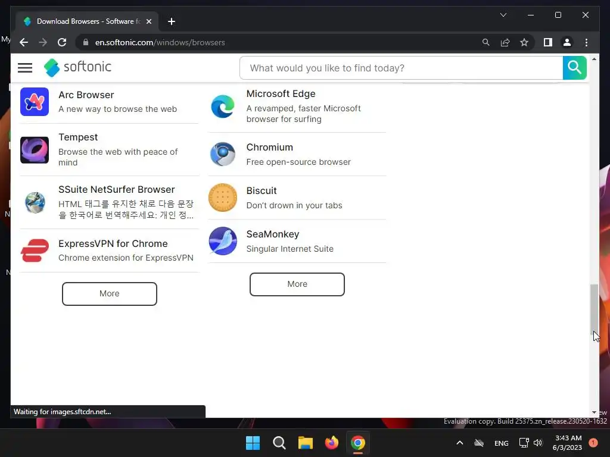View site information via the lock icon
The image size is (610, 457).
click(86, 42)
